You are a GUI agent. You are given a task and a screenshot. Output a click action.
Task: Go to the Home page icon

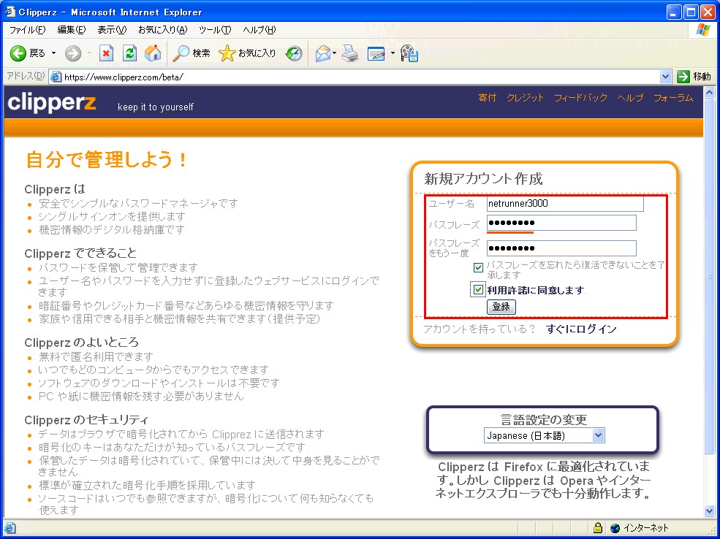click(x=153, y=53)
